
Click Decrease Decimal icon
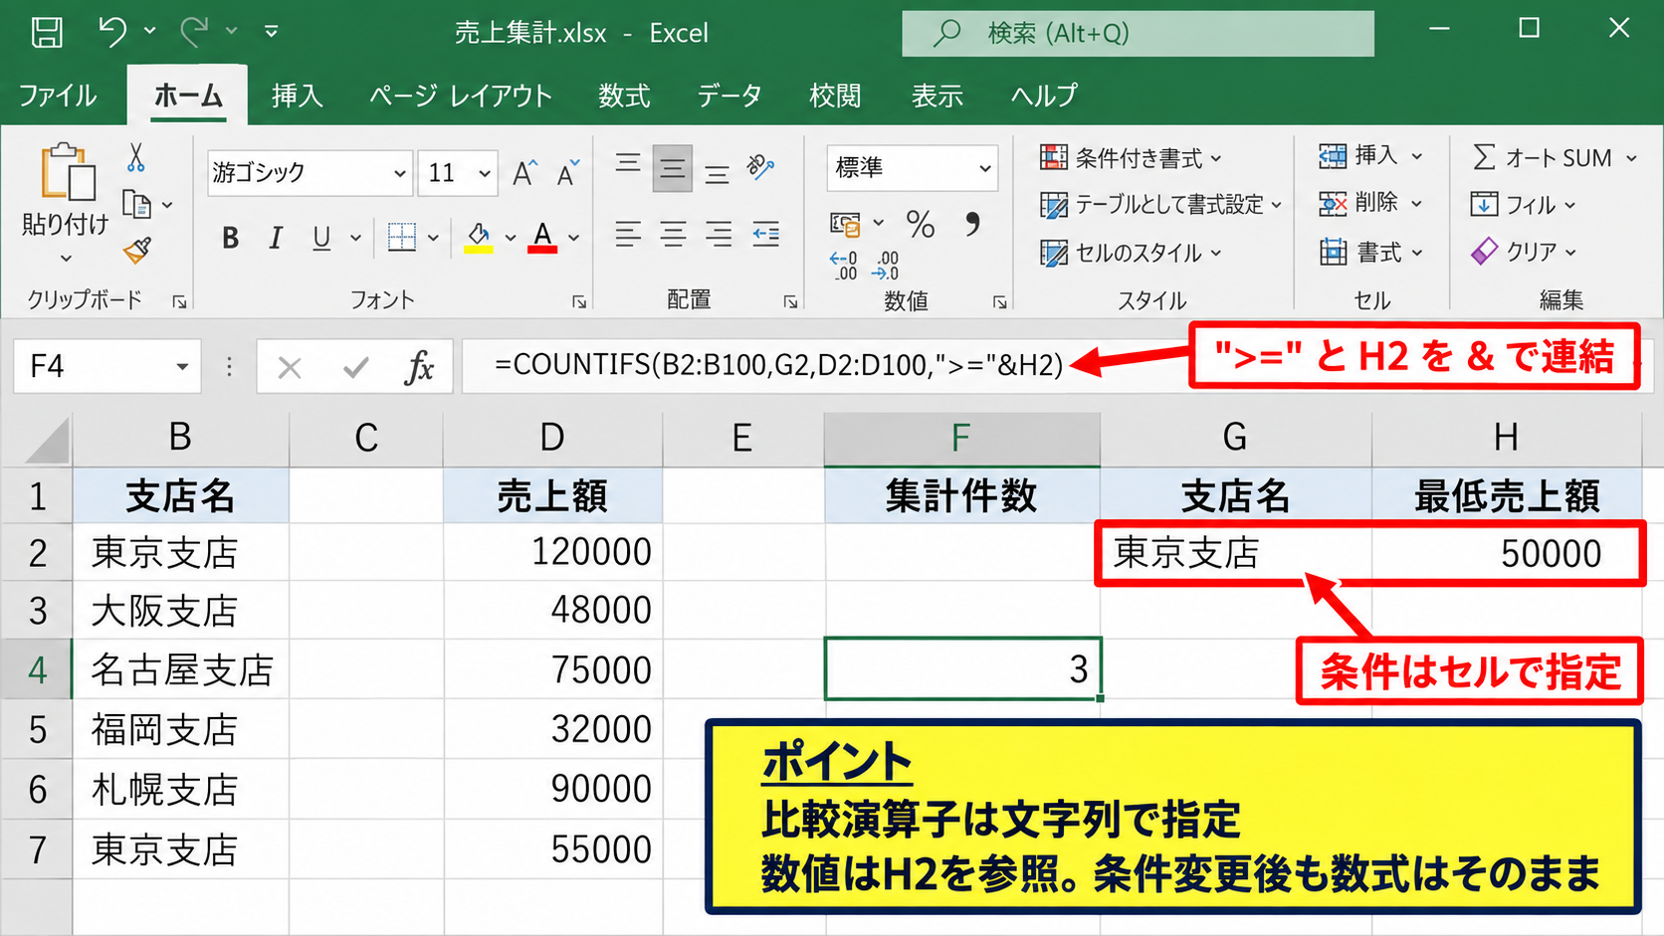[x=886, y=266]
